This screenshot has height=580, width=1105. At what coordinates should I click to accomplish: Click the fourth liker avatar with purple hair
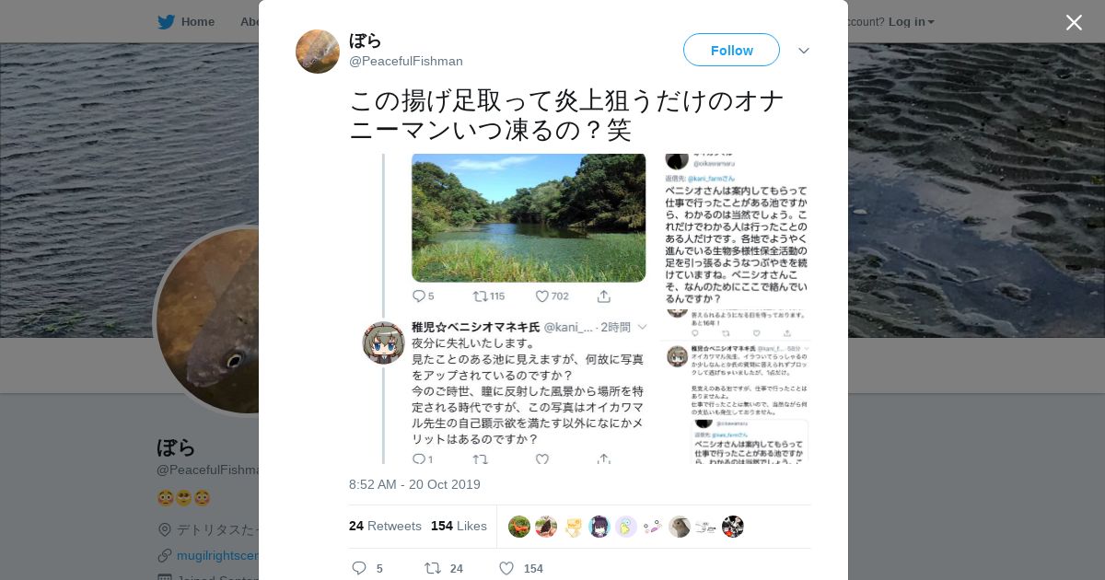tap(599, 527)
